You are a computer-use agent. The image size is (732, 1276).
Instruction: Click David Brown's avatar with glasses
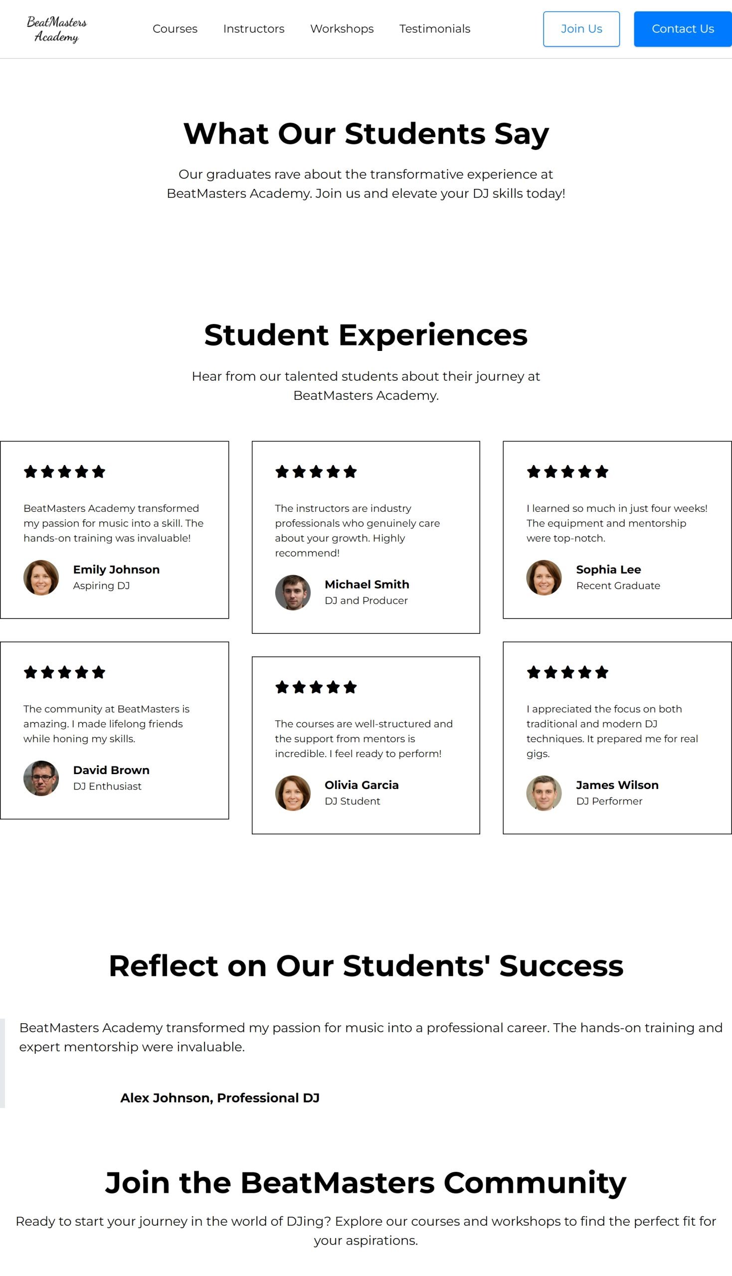(x=41, y=778)
